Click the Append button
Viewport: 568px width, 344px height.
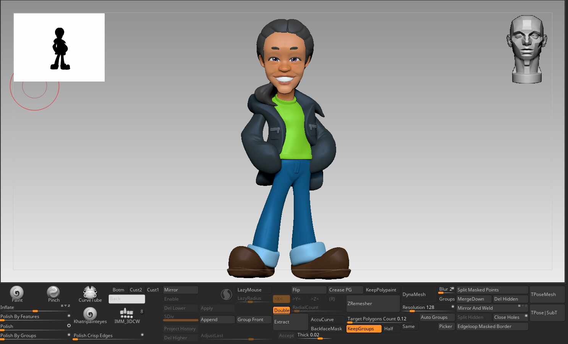tap(217, 320)
